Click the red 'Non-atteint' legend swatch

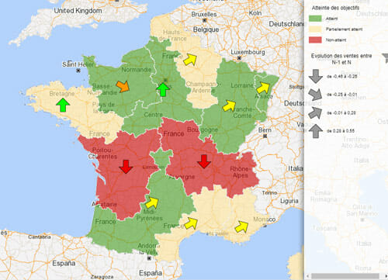point(315,40)
